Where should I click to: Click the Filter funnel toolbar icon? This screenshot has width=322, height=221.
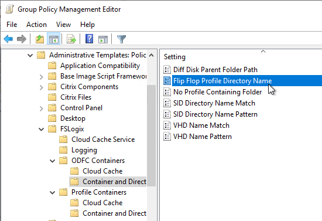pos(121,39)
